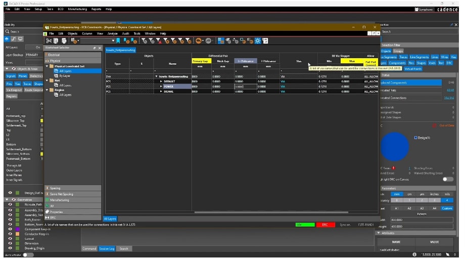The image size is (465, 260).
Task: Click the filter funnel icon with red warning
Action: [x=159, y=40]
